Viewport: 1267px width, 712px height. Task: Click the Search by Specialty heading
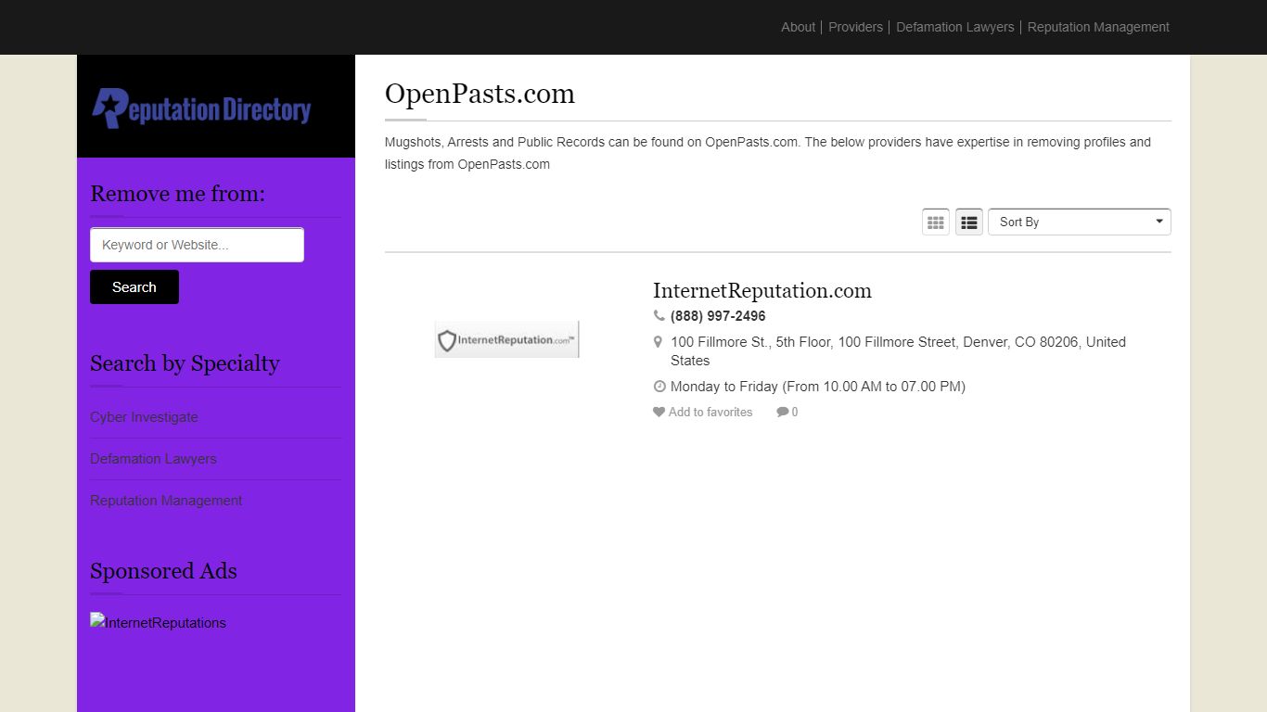pos(185,363)
